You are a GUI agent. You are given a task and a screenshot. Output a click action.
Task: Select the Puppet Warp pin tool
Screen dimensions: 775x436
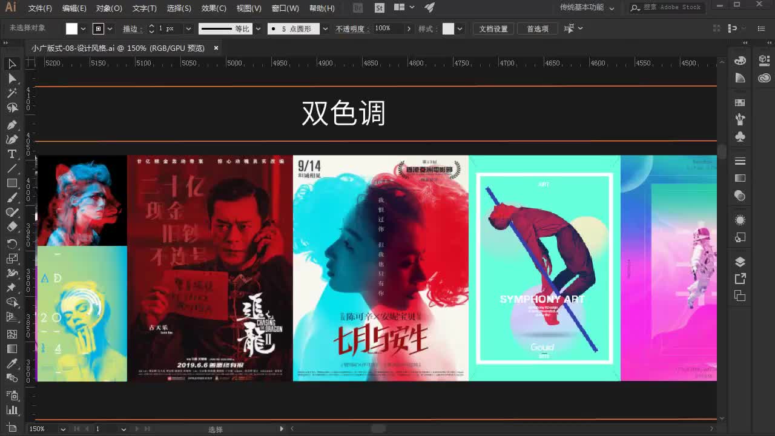(x=12, y=288)
